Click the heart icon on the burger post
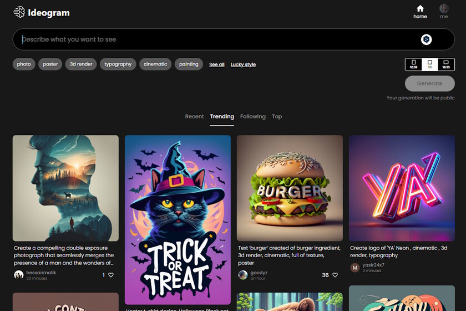The height and width of the screenshot is (311, 466). click(x=335, y=275)
